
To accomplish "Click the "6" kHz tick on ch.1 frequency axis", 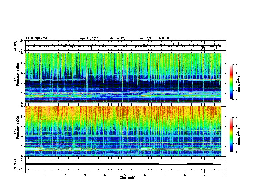I will pyautogui.click(x=22, y=73).
